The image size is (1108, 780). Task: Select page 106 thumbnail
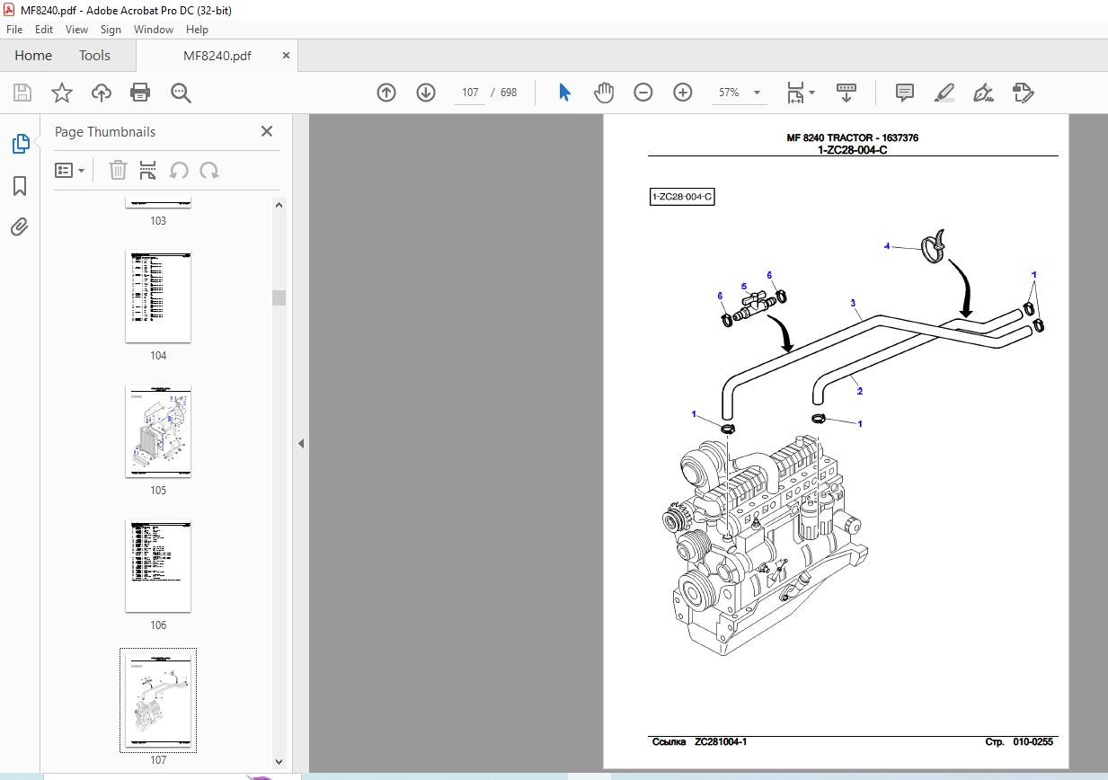coord(158,566)
